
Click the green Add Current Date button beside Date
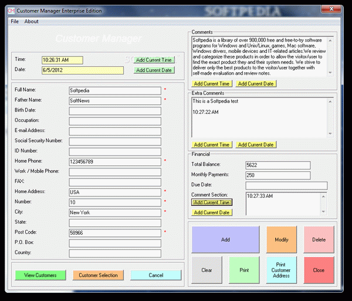154,70
